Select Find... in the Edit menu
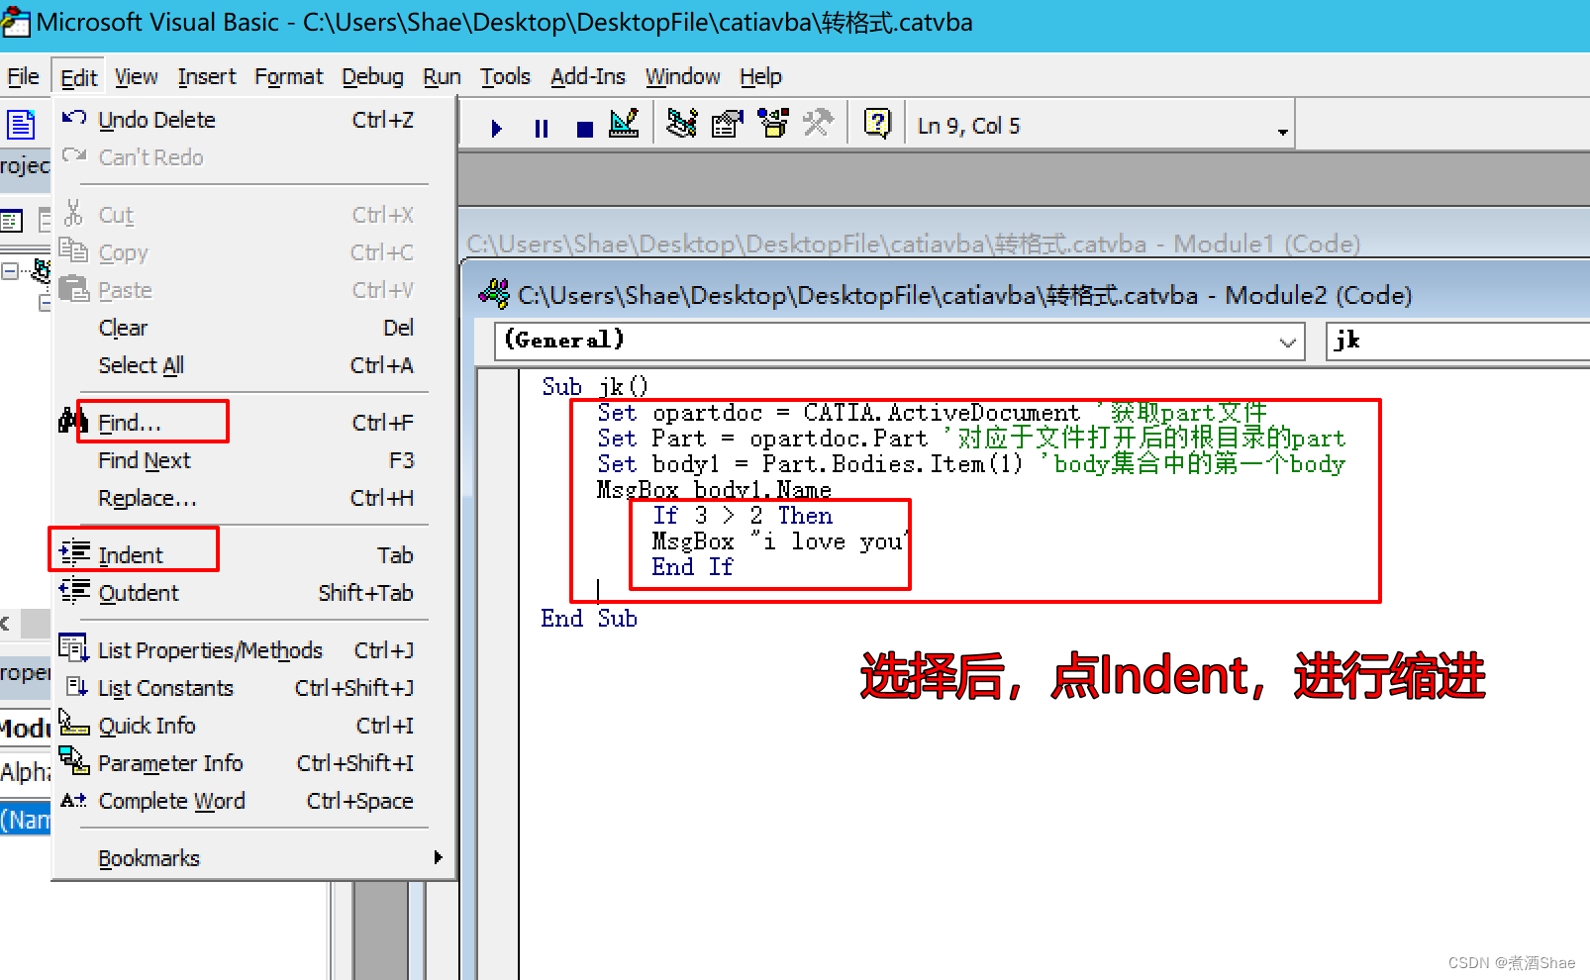 [x=130, y=424]
